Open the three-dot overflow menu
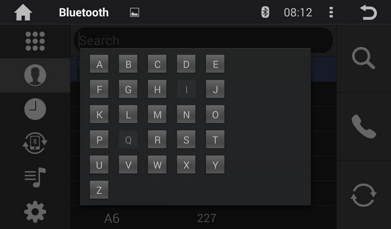This screenshot has height=229, width=391. tap(331, 12)
